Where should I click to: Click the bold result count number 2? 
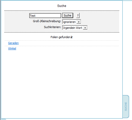(72, 37)
